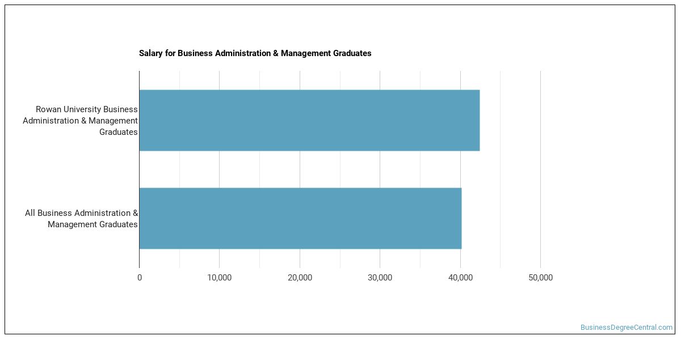681x340 pixels.
Task: Click the right end of the Rowan bar
Action: tap(478, 120)
